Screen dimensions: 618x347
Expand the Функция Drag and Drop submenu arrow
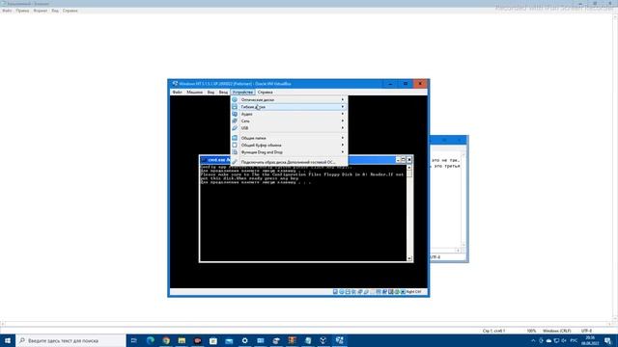coord(343,152)
